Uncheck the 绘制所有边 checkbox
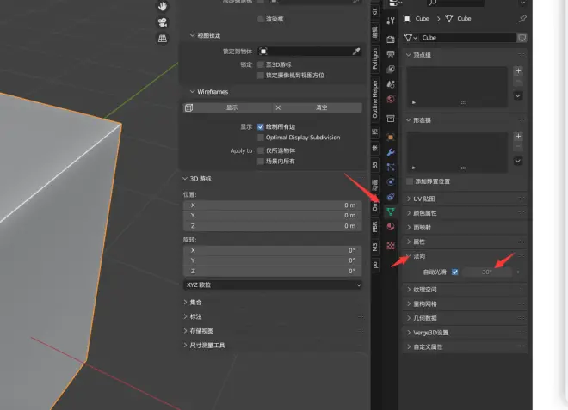The height and width of the screenshot is (410, 568). pos(261,126)
